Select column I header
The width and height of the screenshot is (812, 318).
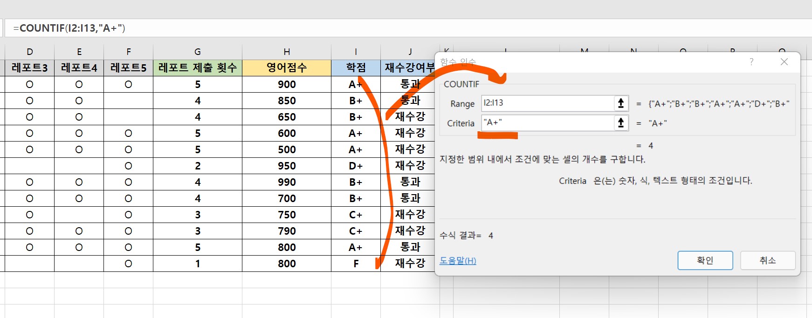(356, 52)
